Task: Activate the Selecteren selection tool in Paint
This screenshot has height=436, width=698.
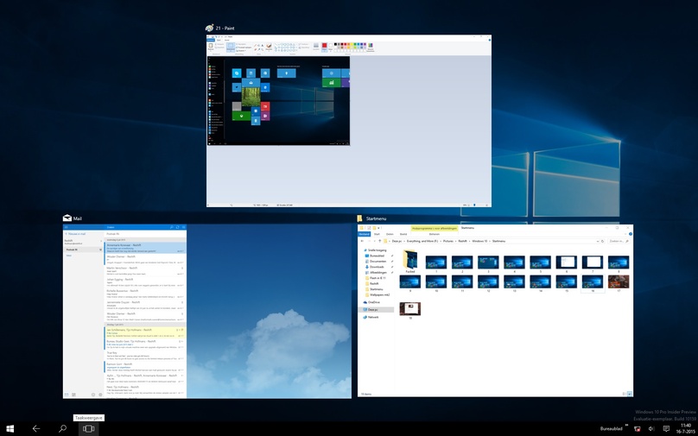Action: click(231, 47)
